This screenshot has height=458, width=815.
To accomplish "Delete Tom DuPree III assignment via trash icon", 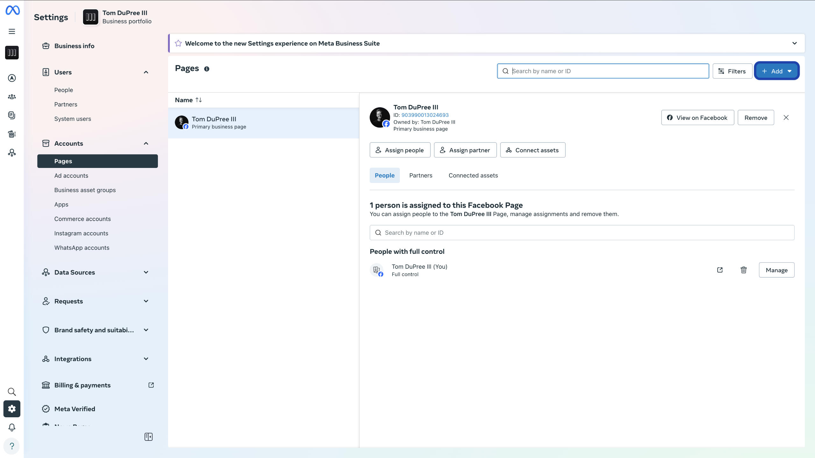I will [x=743, y=270].
